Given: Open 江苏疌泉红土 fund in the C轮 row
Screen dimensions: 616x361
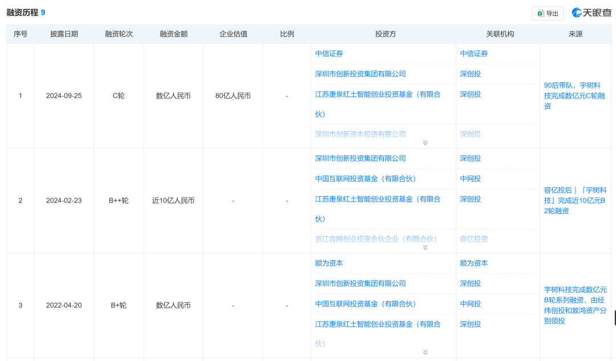Looking at the screenshot, I should pyautogui.click(x=378, y=95).
